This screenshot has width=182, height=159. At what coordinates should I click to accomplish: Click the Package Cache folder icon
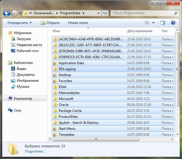[55, 110]
